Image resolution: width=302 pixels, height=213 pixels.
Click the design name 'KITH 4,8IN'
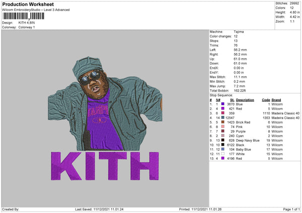coord(27,23)
